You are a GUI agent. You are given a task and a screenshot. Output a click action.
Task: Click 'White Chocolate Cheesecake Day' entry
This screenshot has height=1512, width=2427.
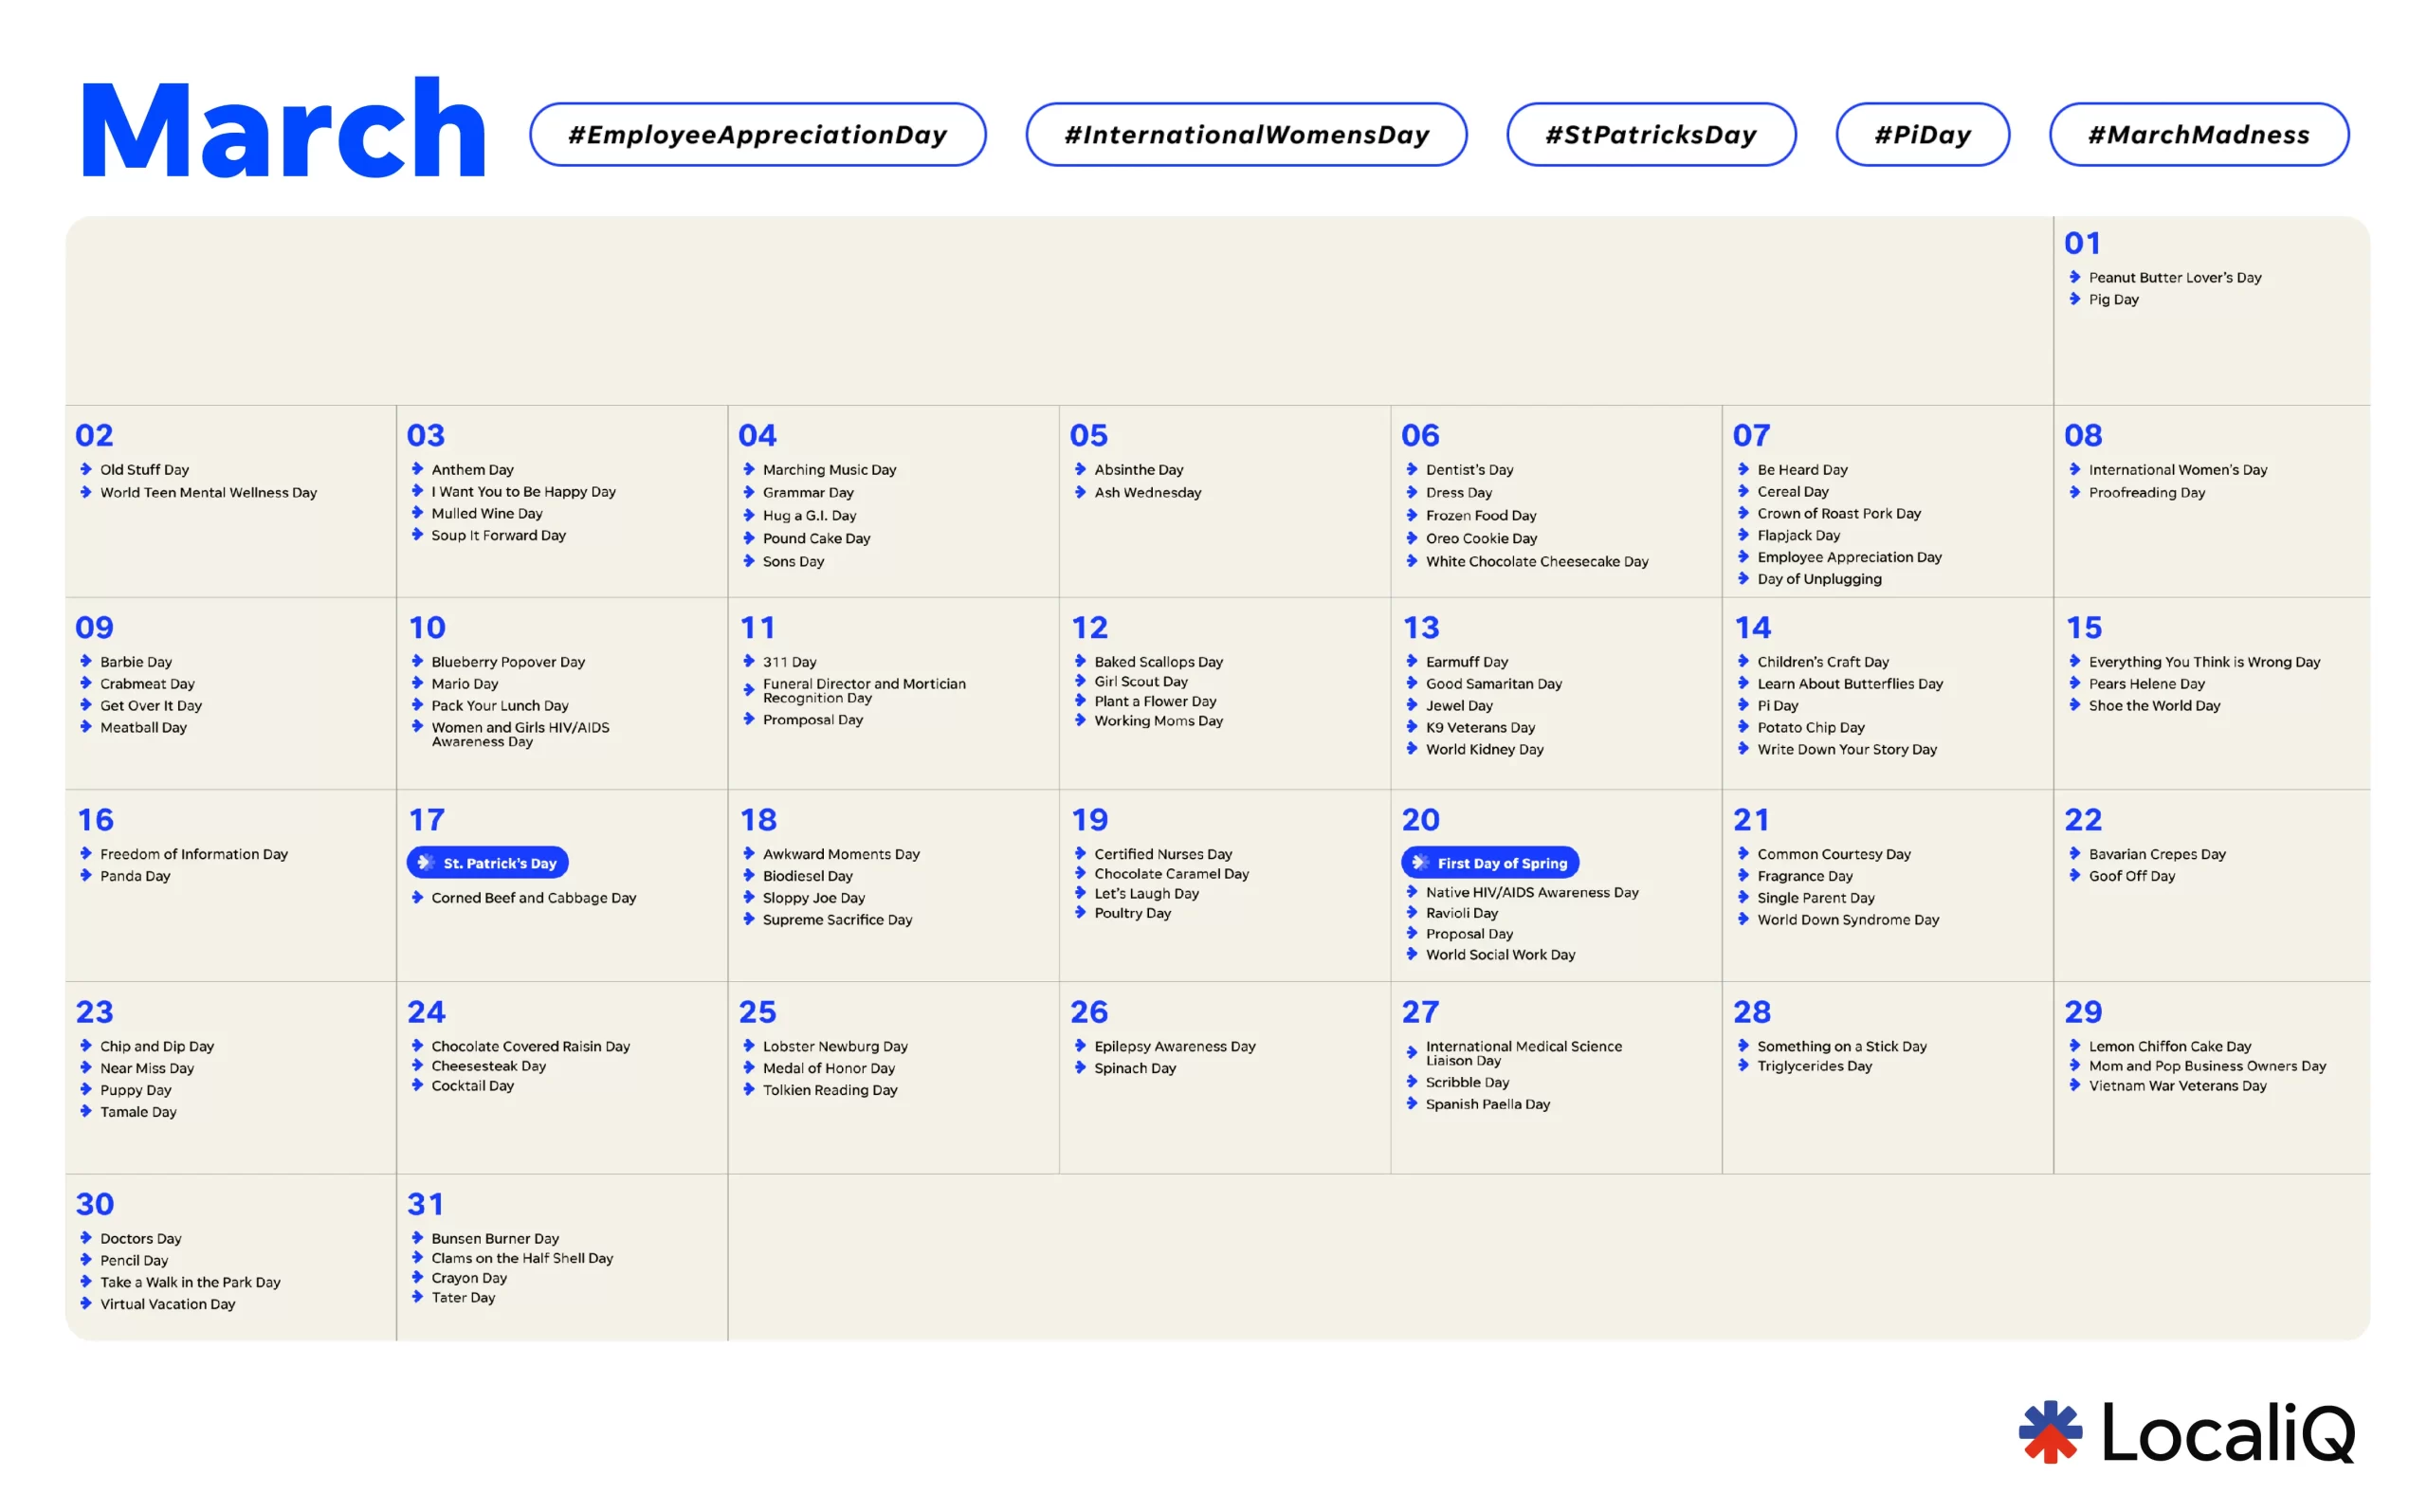click(x=1537, y=561)
